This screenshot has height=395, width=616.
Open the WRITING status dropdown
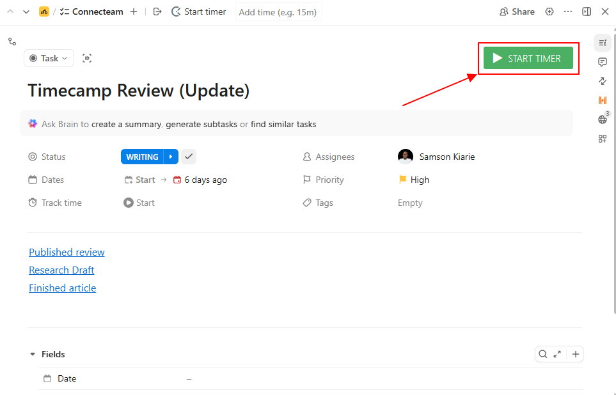pos(142,157)
